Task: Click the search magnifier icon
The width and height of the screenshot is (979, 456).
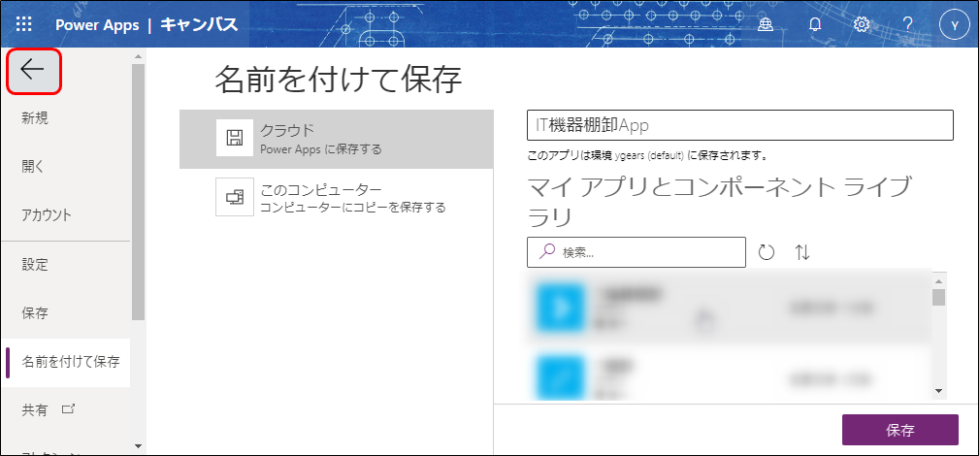Action: pos(547,251)
